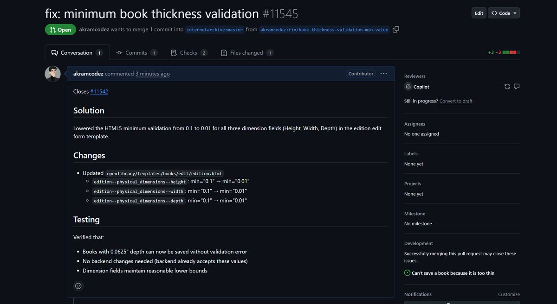The height and width of the screenshot is (304, 557).
Task: Click Convert to draft link
Action: tap(456, 101)
